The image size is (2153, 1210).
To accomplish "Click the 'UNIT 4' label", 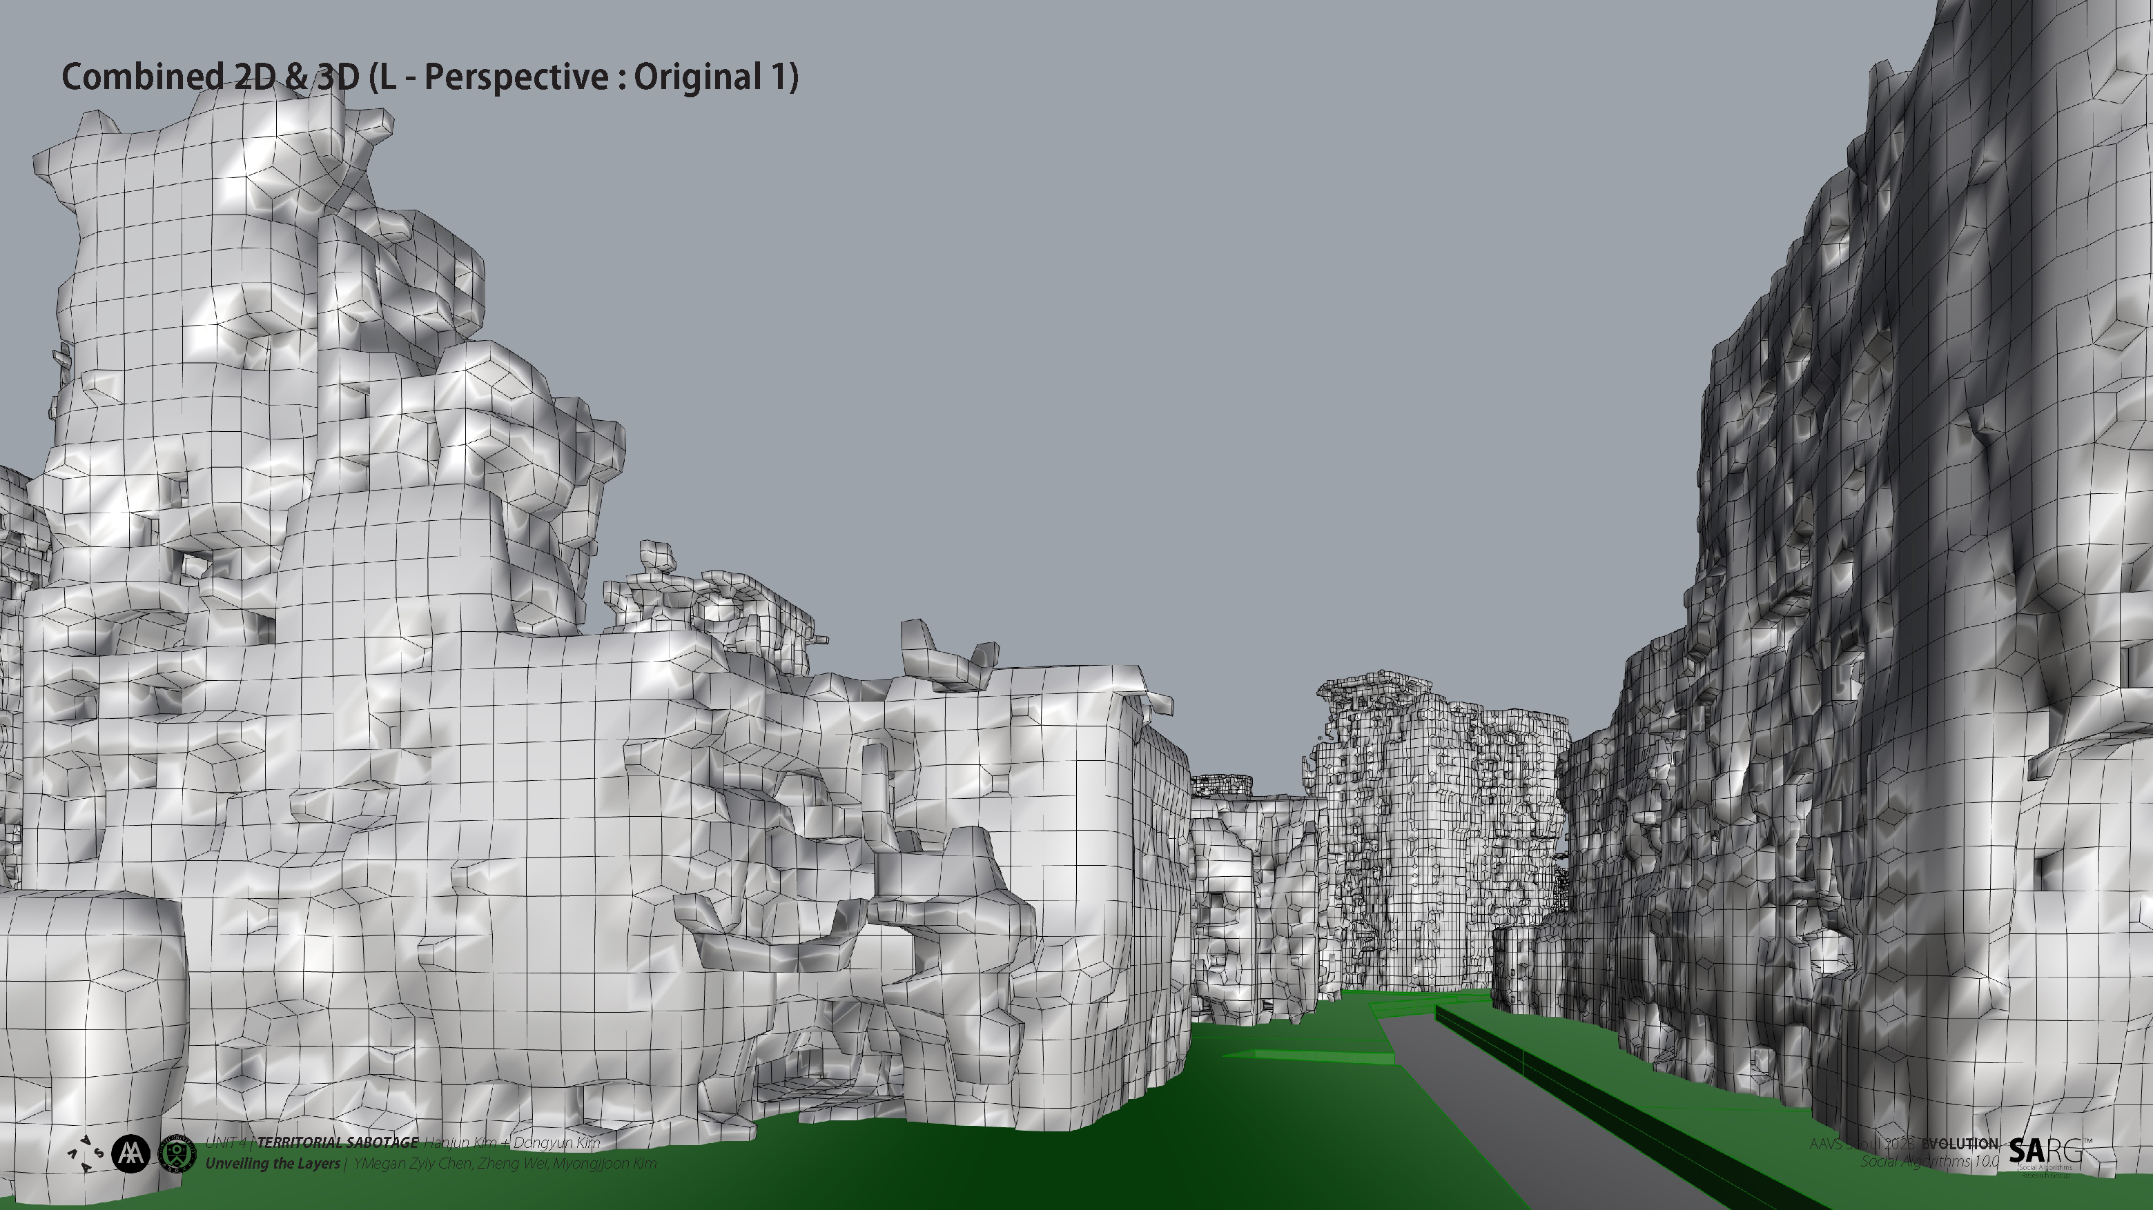I will point(226,1142).
